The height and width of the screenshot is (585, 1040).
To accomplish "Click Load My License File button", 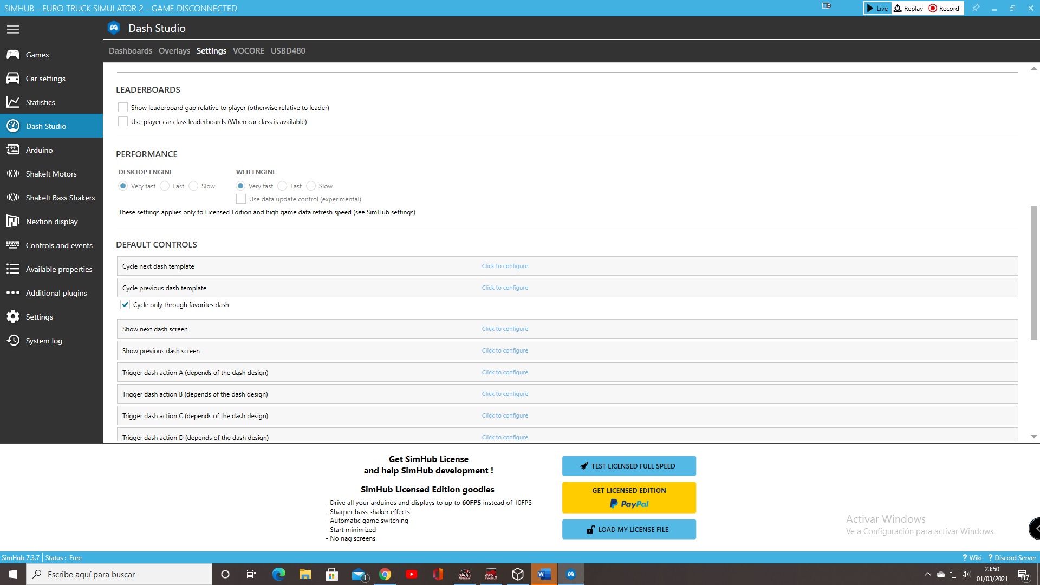I will coord(629,529).
